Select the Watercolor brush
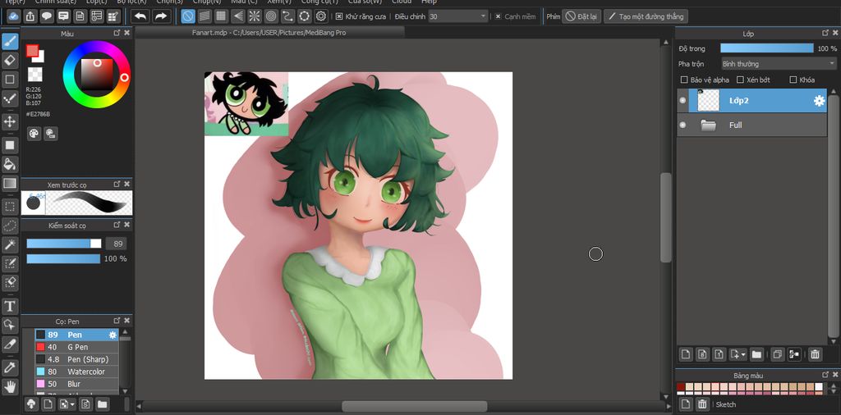The width and height of the screenshot is (841, 415). click(x=76, y=372)
